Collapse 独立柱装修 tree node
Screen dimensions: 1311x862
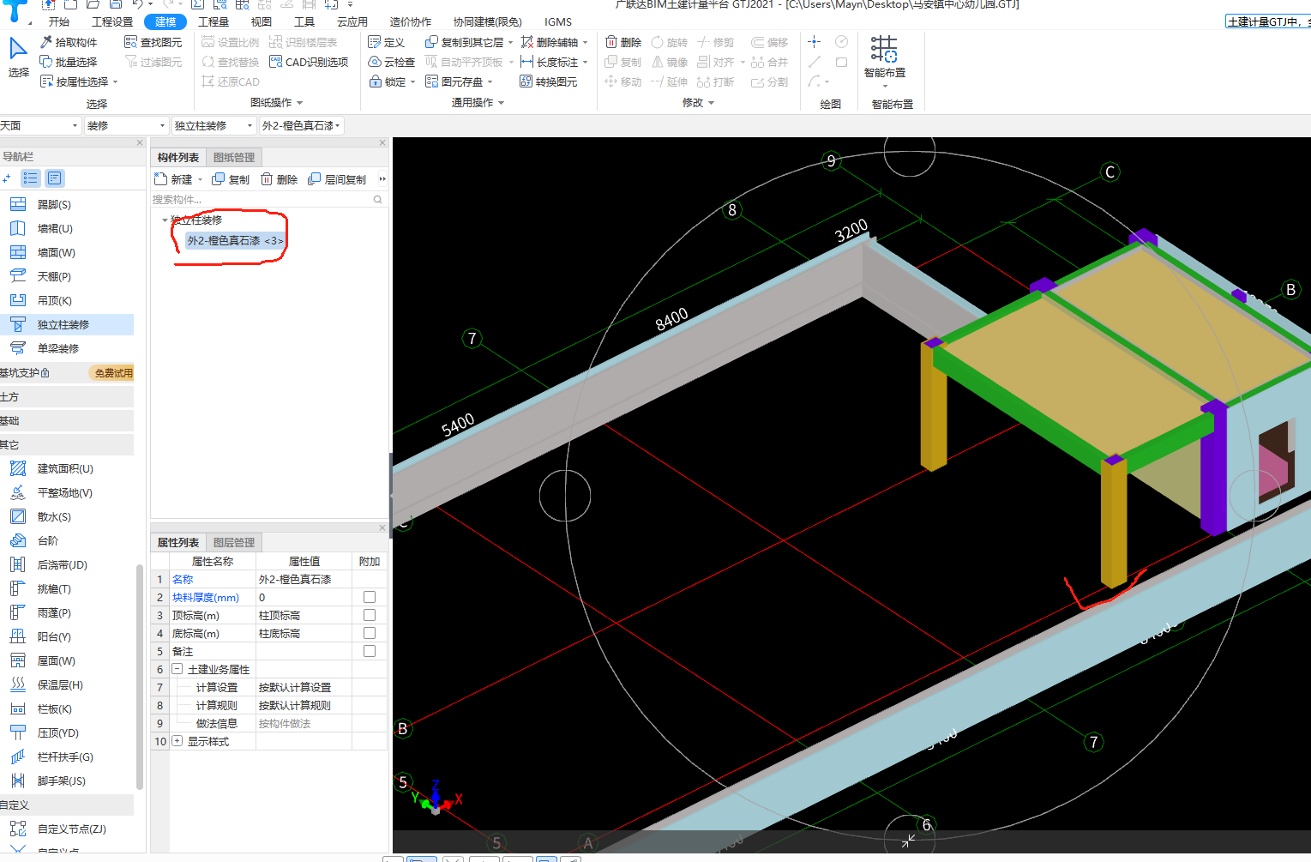point(165,220)
